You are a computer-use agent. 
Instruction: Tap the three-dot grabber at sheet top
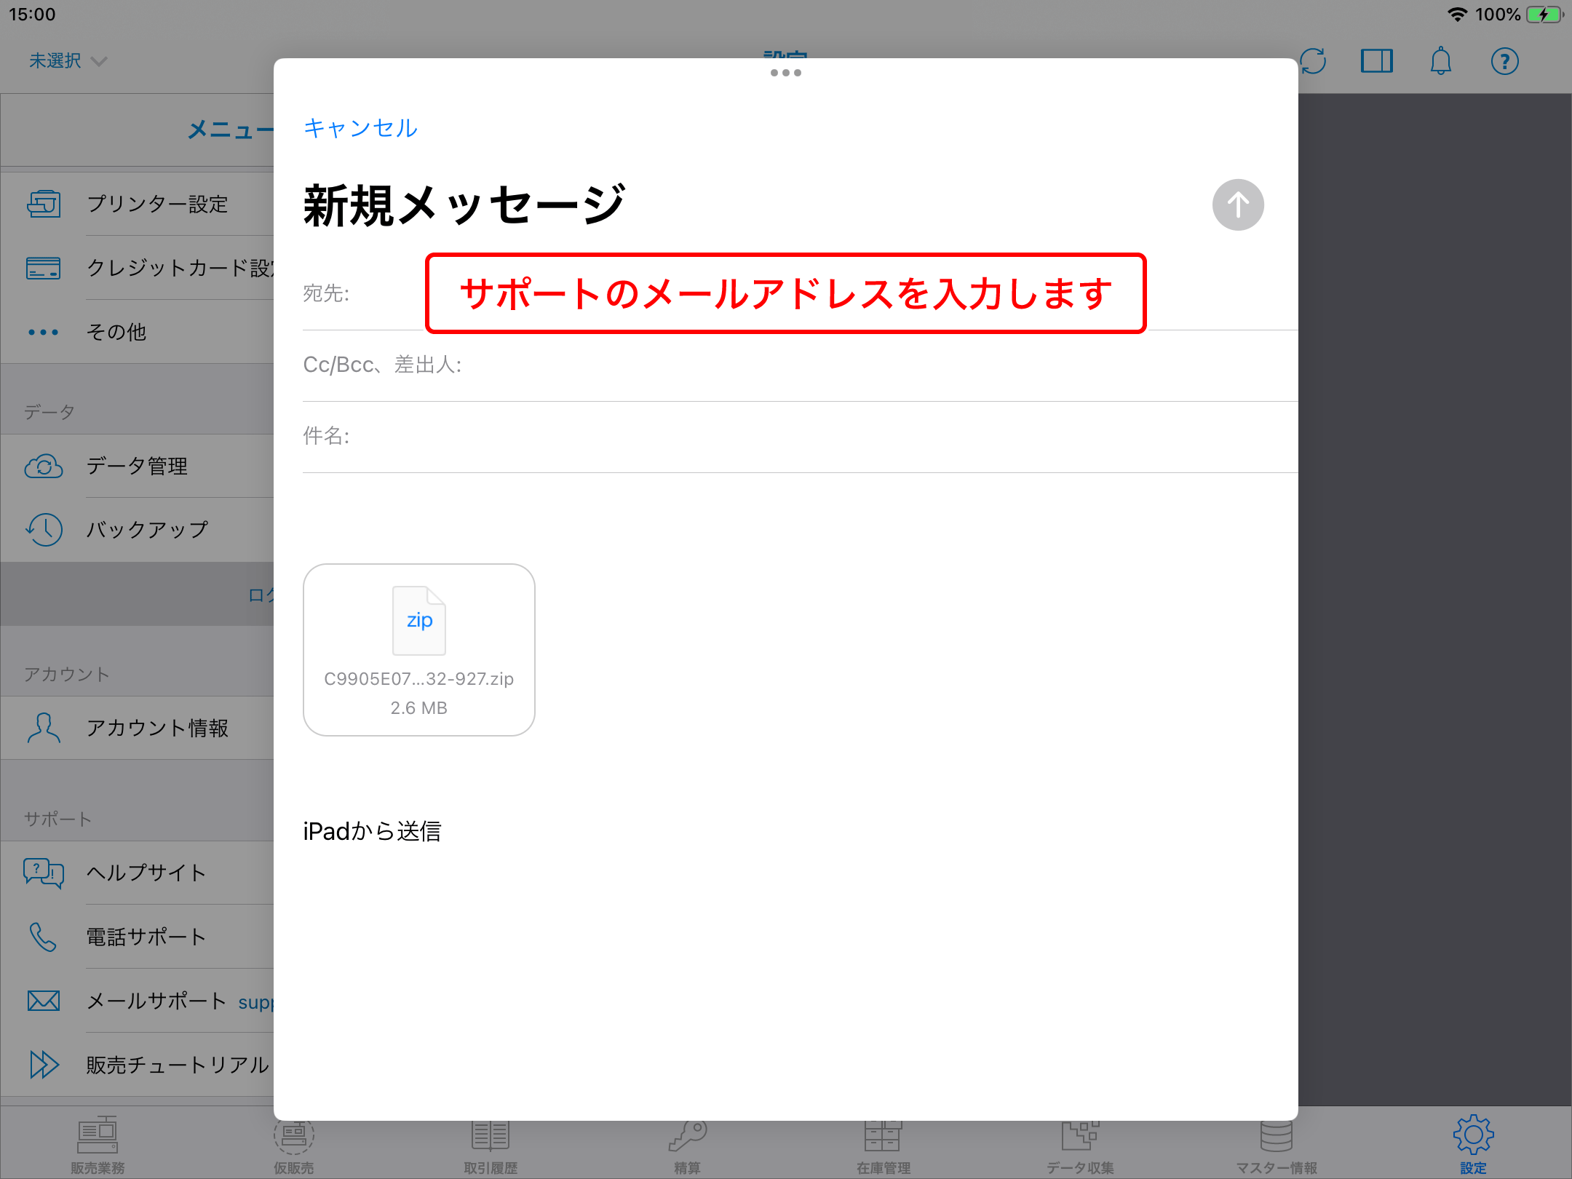(785, 73)
